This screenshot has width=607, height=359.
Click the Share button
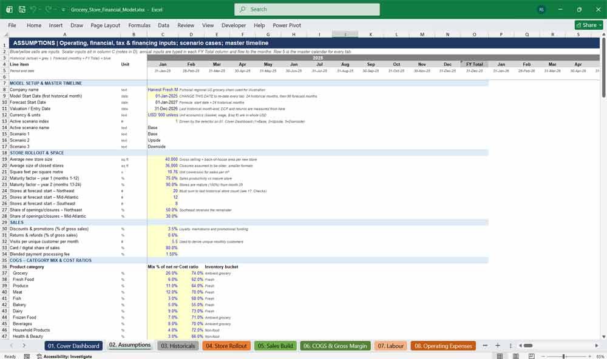tap(589, 25)
